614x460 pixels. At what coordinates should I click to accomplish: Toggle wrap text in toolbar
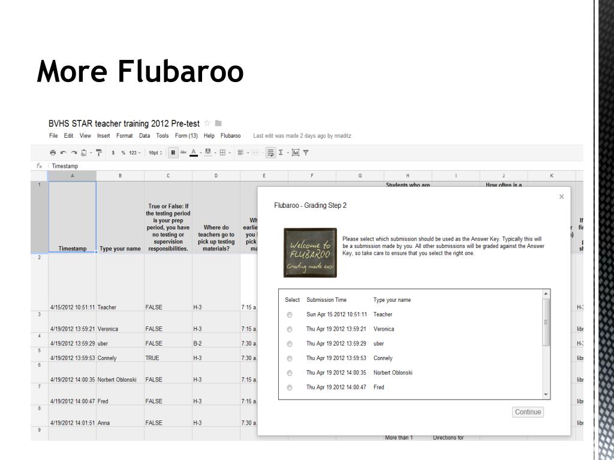pyautogui.click(x=270, y=153)
